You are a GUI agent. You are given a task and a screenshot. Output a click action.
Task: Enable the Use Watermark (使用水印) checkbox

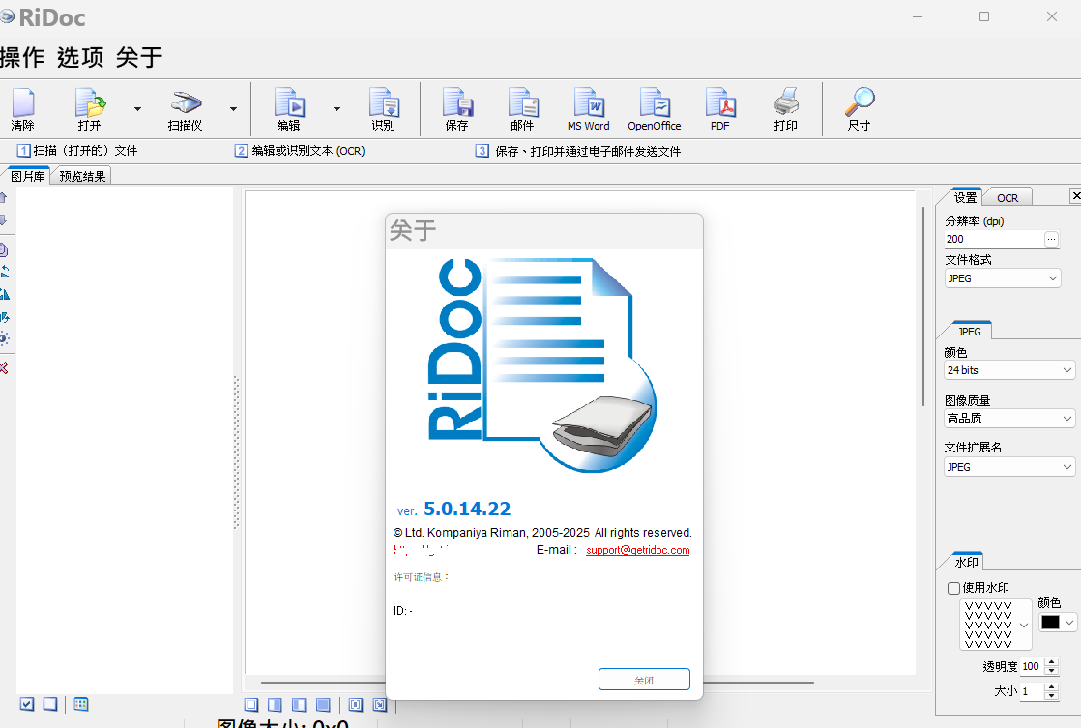(954, 588)
